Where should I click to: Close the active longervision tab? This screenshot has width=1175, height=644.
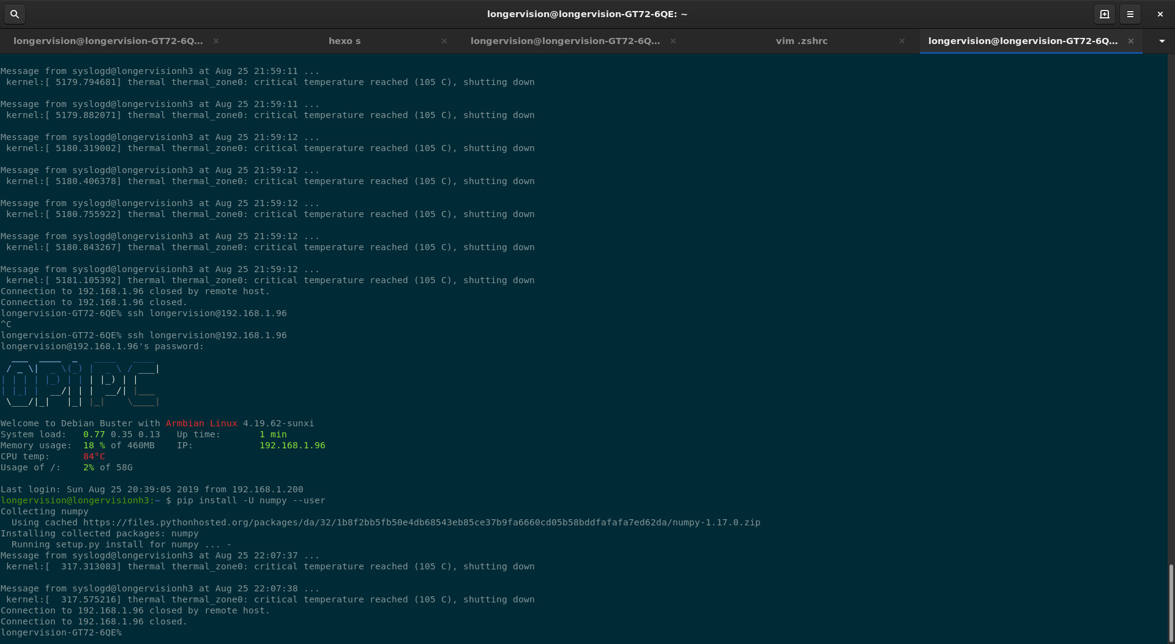point(1131,41)
